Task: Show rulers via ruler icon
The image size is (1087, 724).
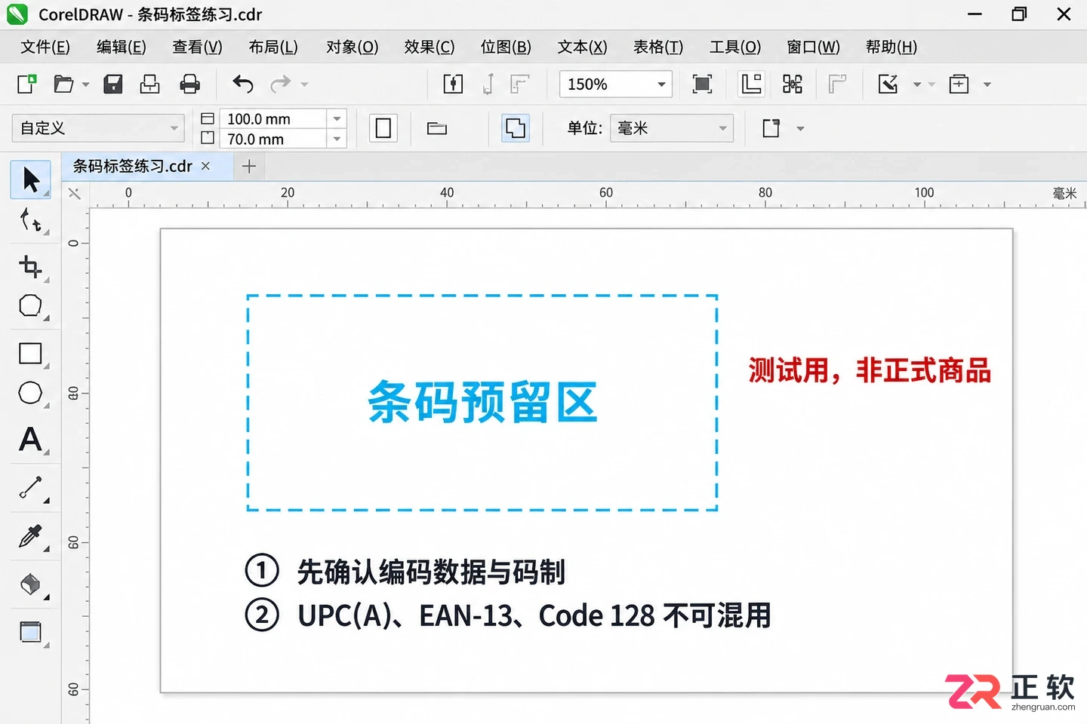Action: click(x=752, y=84)
